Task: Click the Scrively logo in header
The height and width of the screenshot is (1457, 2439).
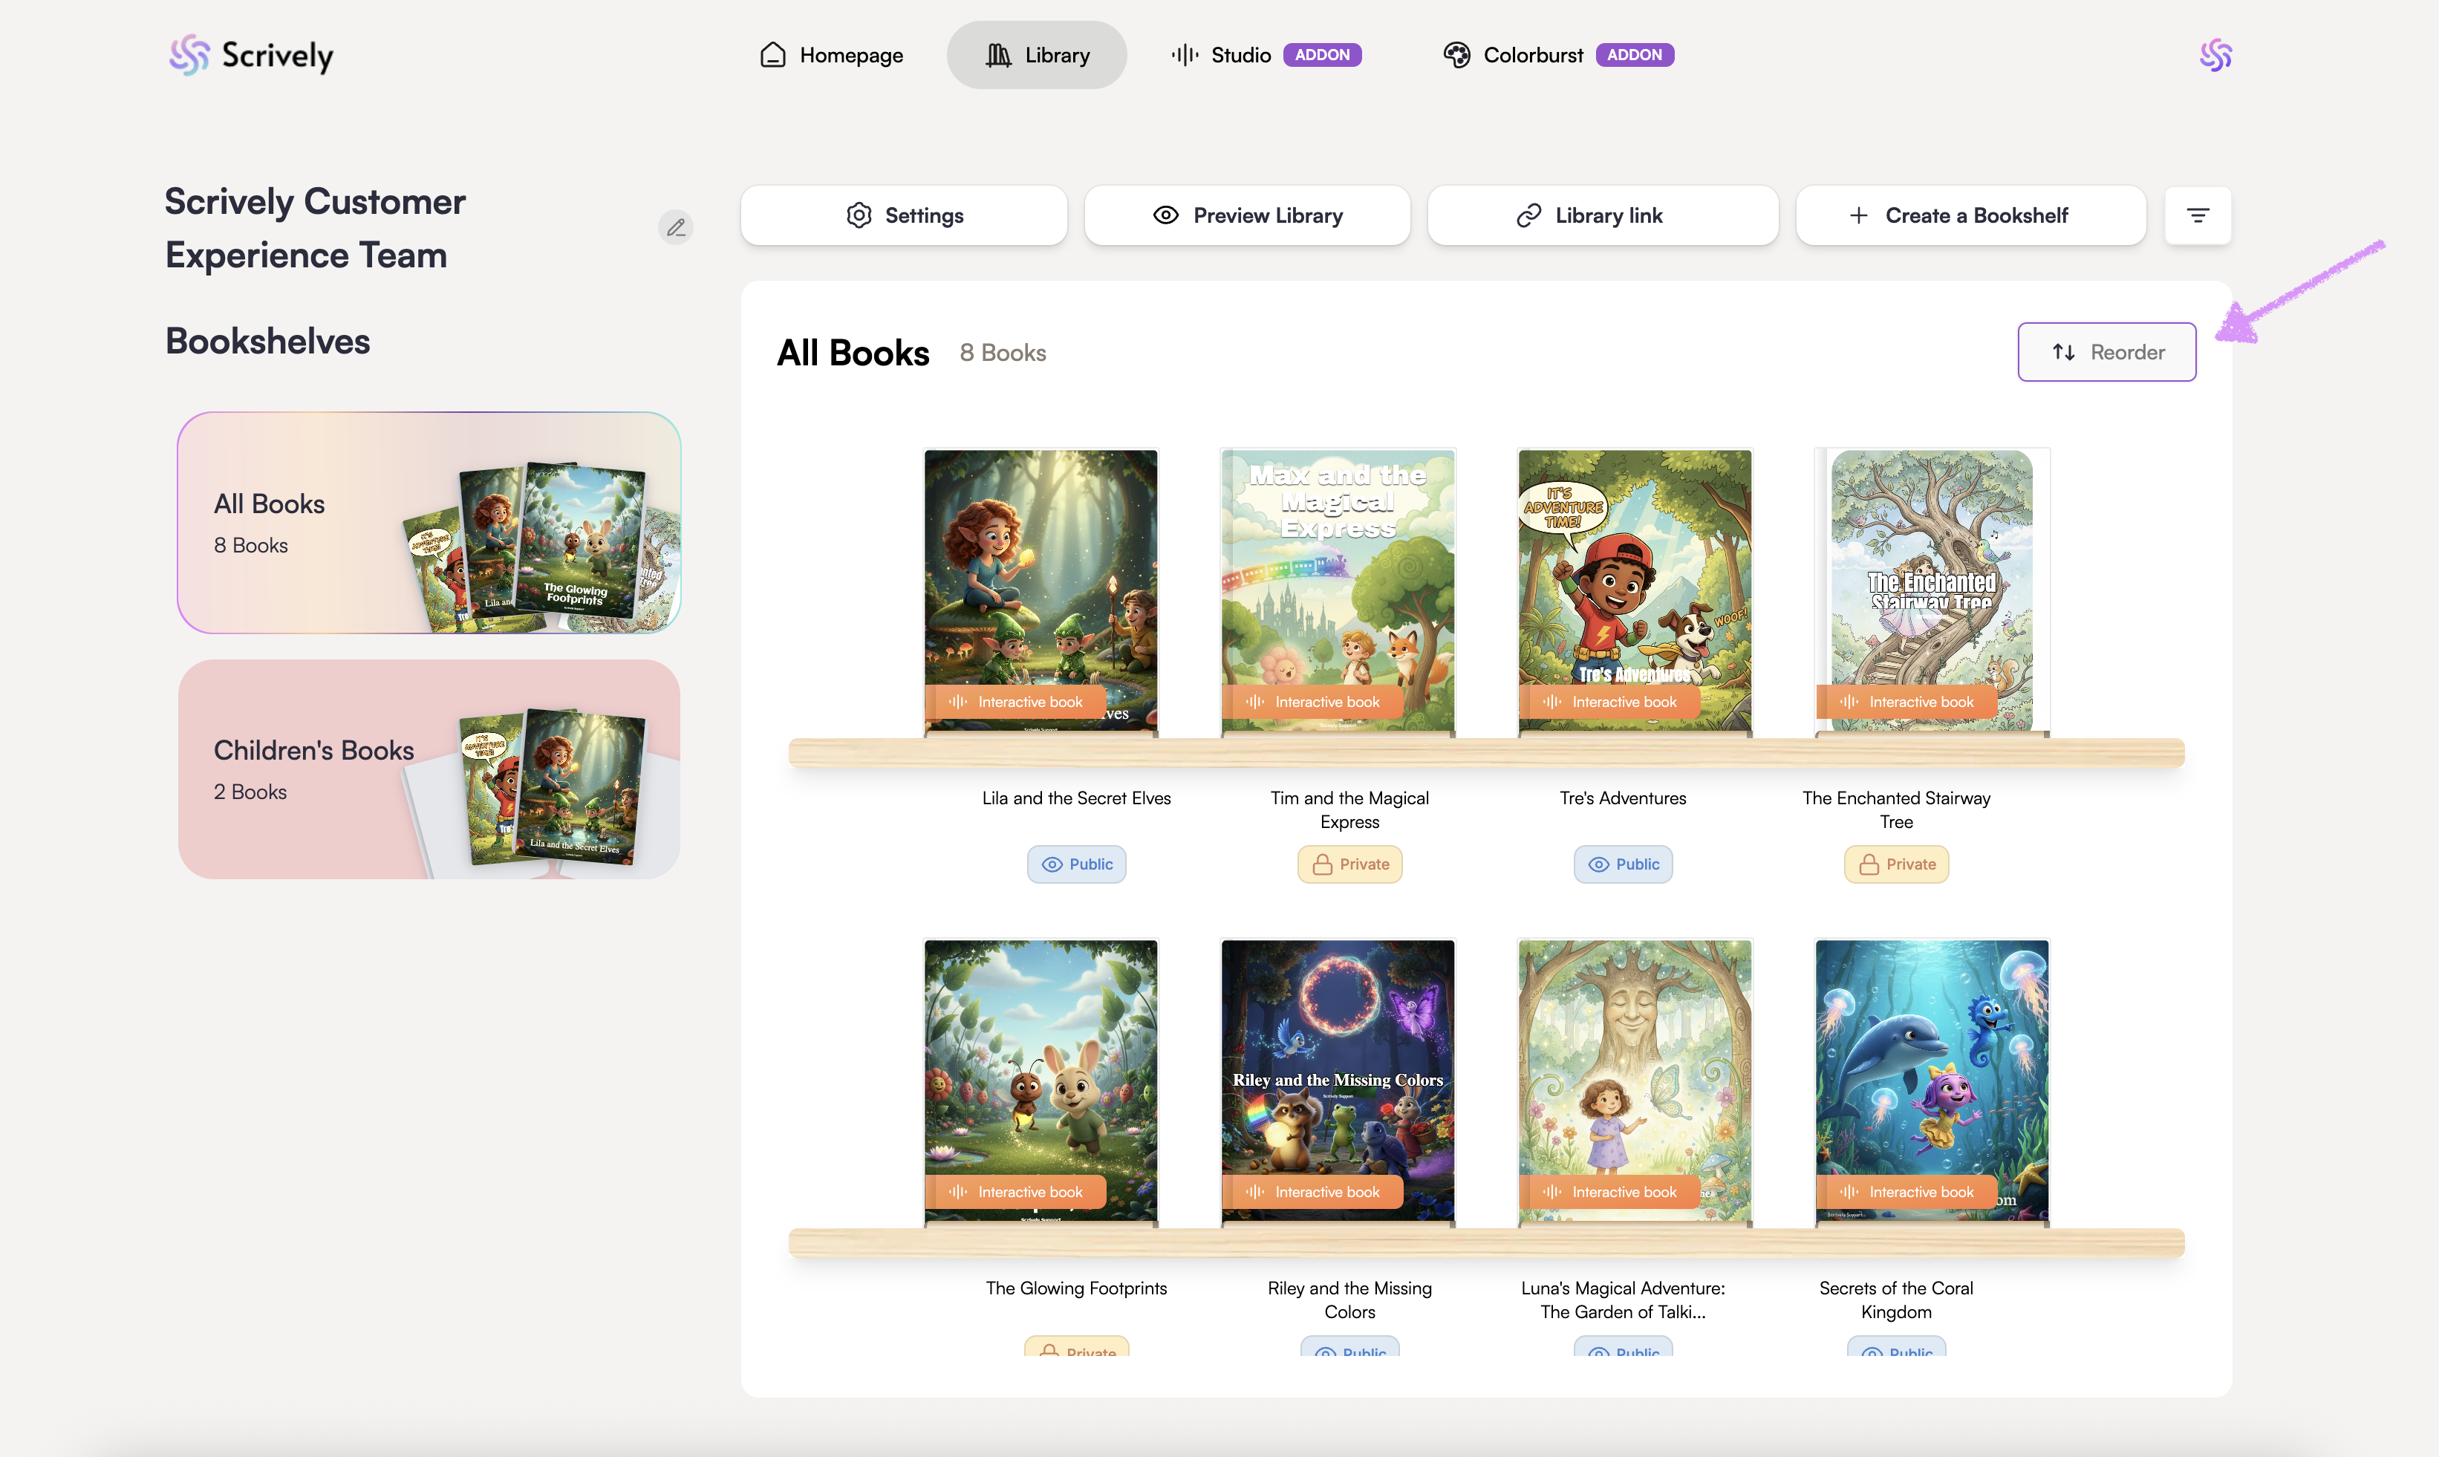Action: [251, 55]
